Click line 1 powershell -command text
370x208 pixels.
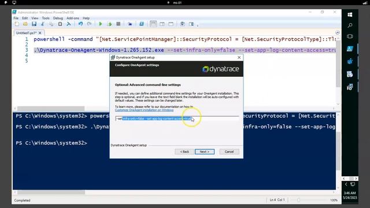(63, 39)
